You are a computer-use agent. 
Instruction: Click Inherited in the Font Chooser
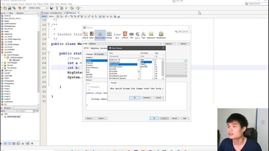coord(146,98)
